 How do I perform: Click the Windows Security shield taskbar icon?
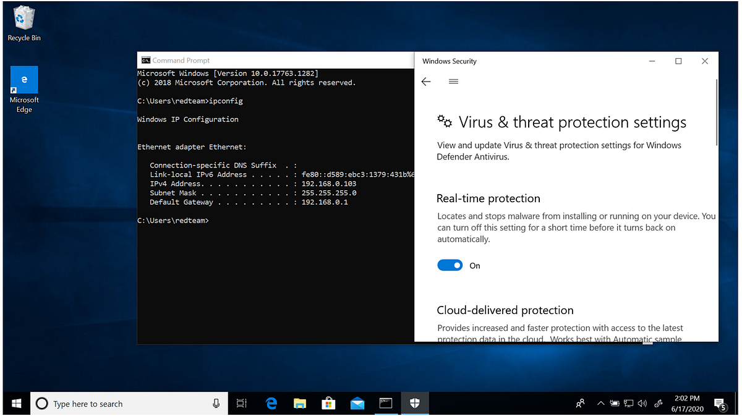415,404
